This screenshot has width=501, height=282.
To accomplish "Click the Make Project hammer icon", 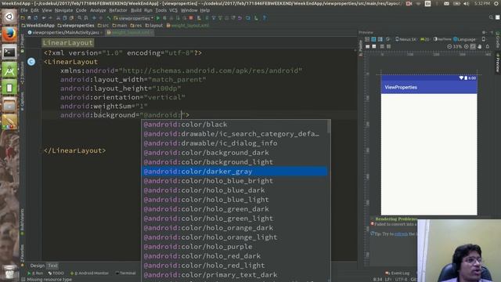I will pos(109,18).
